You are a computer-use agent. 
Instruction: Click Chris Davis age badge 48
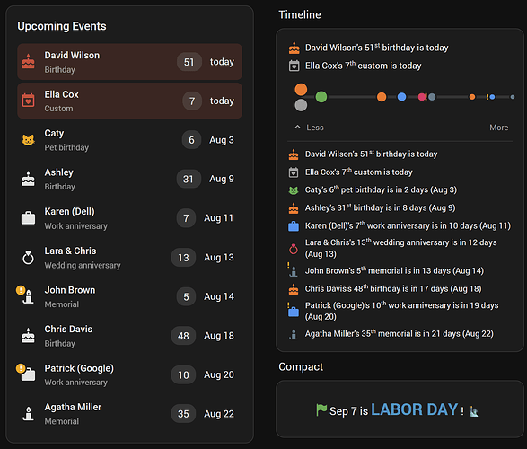183,336
